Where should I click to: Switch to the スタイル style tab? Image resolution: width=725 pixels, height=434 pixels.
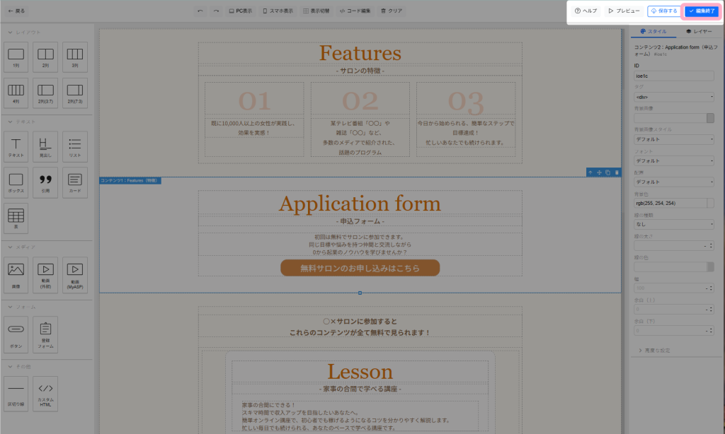(653, 32)
